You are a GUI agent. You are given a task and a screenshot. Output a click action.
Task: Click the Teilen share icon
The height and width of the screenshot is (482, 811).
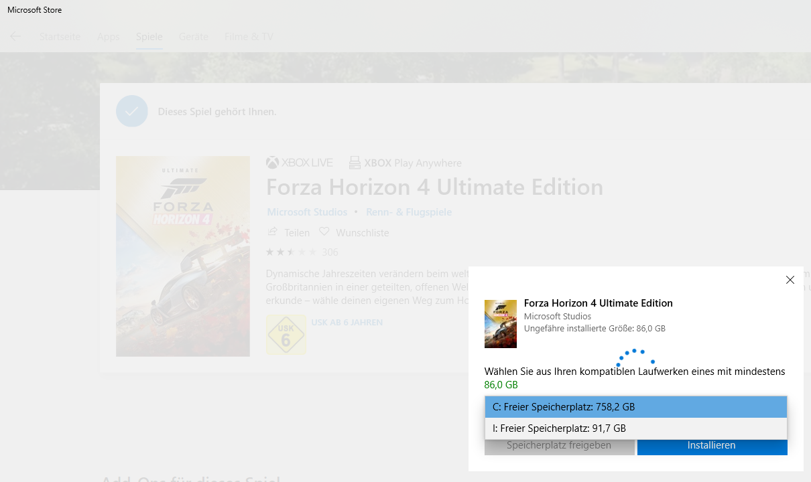pos(272,232)
